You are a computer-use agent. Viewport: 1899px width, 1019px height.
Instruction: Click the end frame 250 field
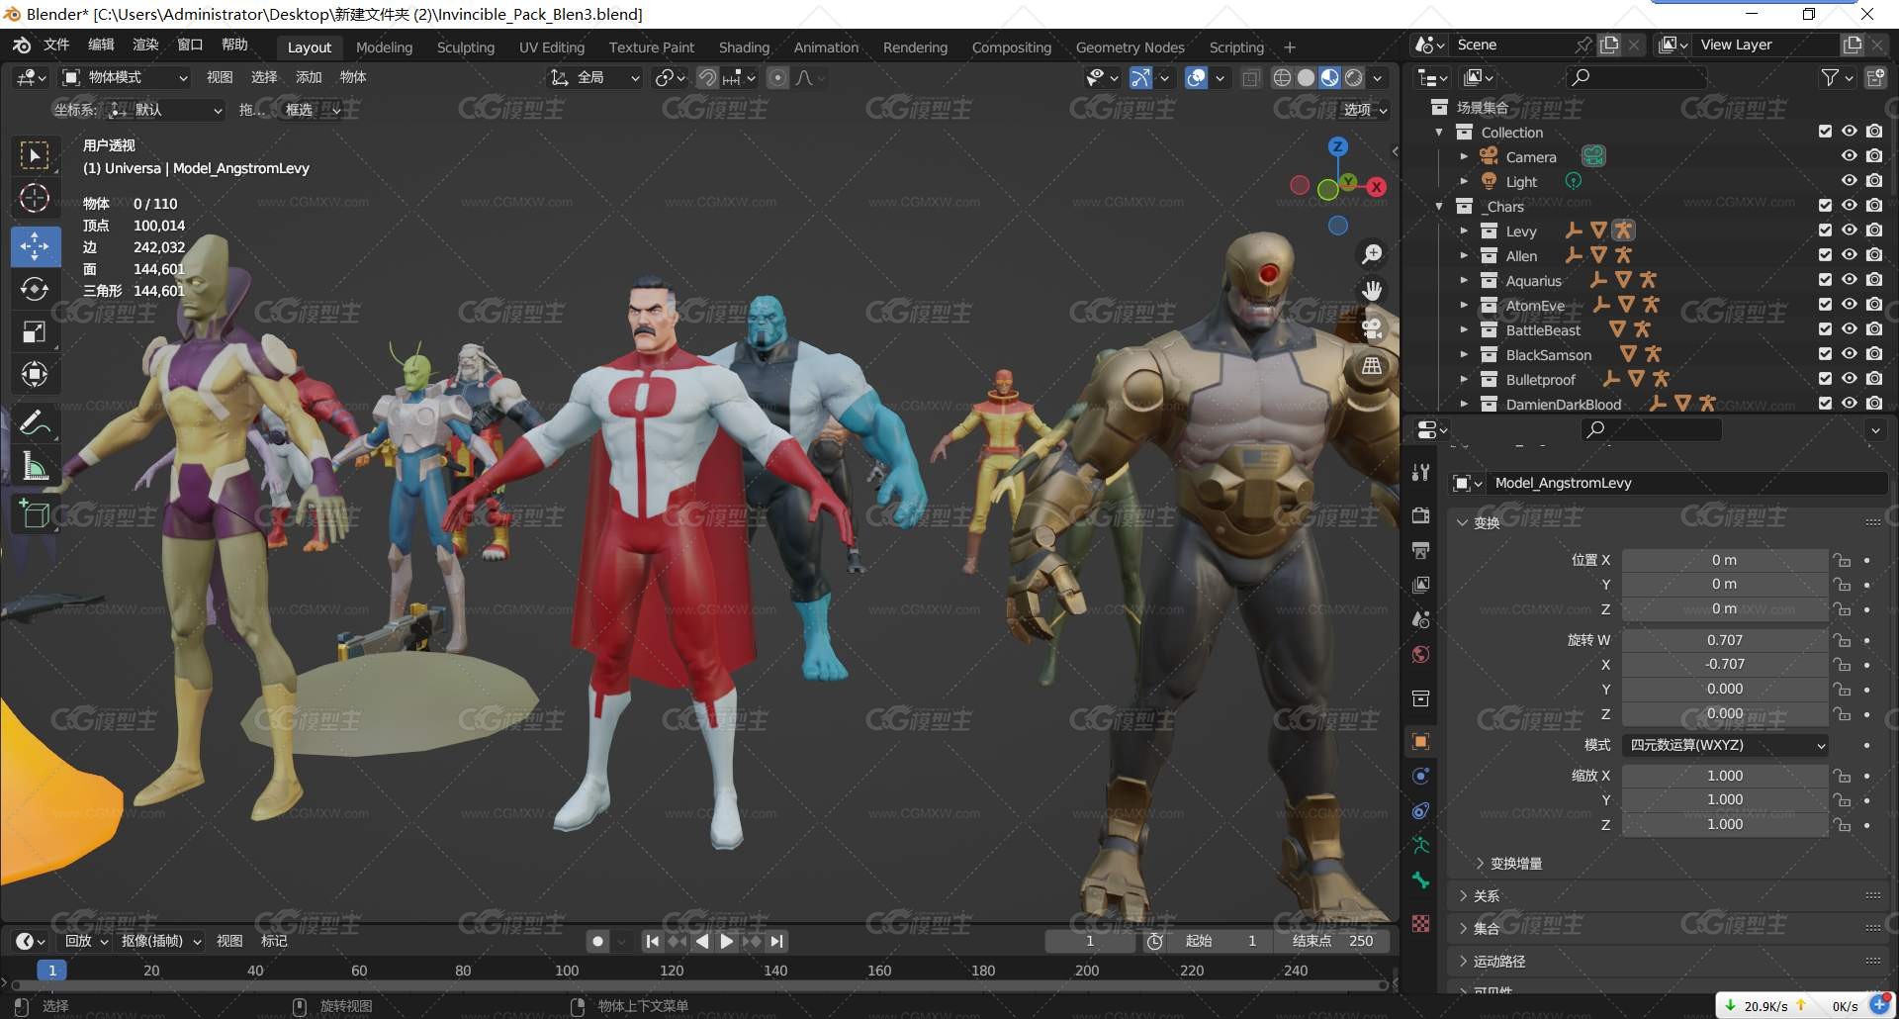(x=1331, y=941)
